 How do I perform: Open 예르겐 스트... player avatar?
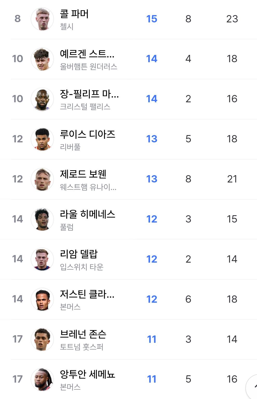pyautogui.click(x=42, y=59)
